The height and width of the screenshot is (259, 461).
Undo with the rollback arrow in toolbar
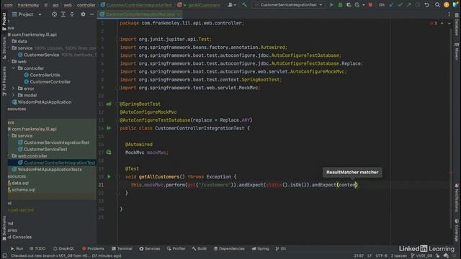[427, 5]
